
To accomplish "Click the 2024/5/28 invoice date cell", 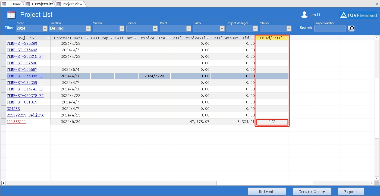I will 154,76.
